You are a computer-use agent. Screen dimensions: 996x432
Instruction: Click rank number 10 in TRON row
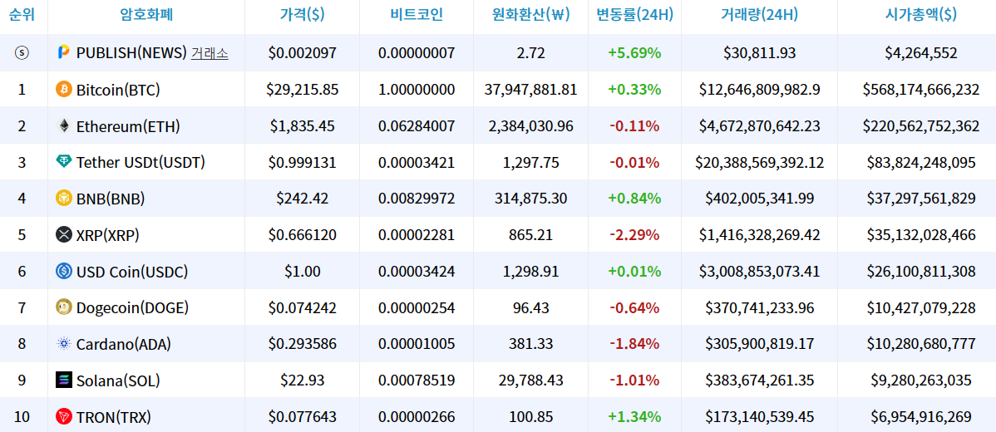point(22,417)
